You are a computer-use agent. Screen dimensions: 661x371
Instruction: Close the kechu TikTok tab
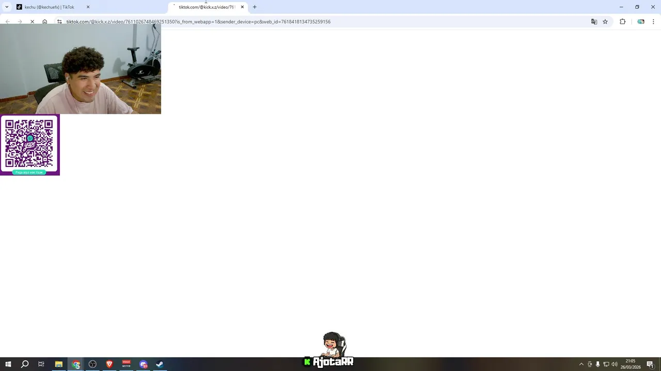(x=88, y=7)
